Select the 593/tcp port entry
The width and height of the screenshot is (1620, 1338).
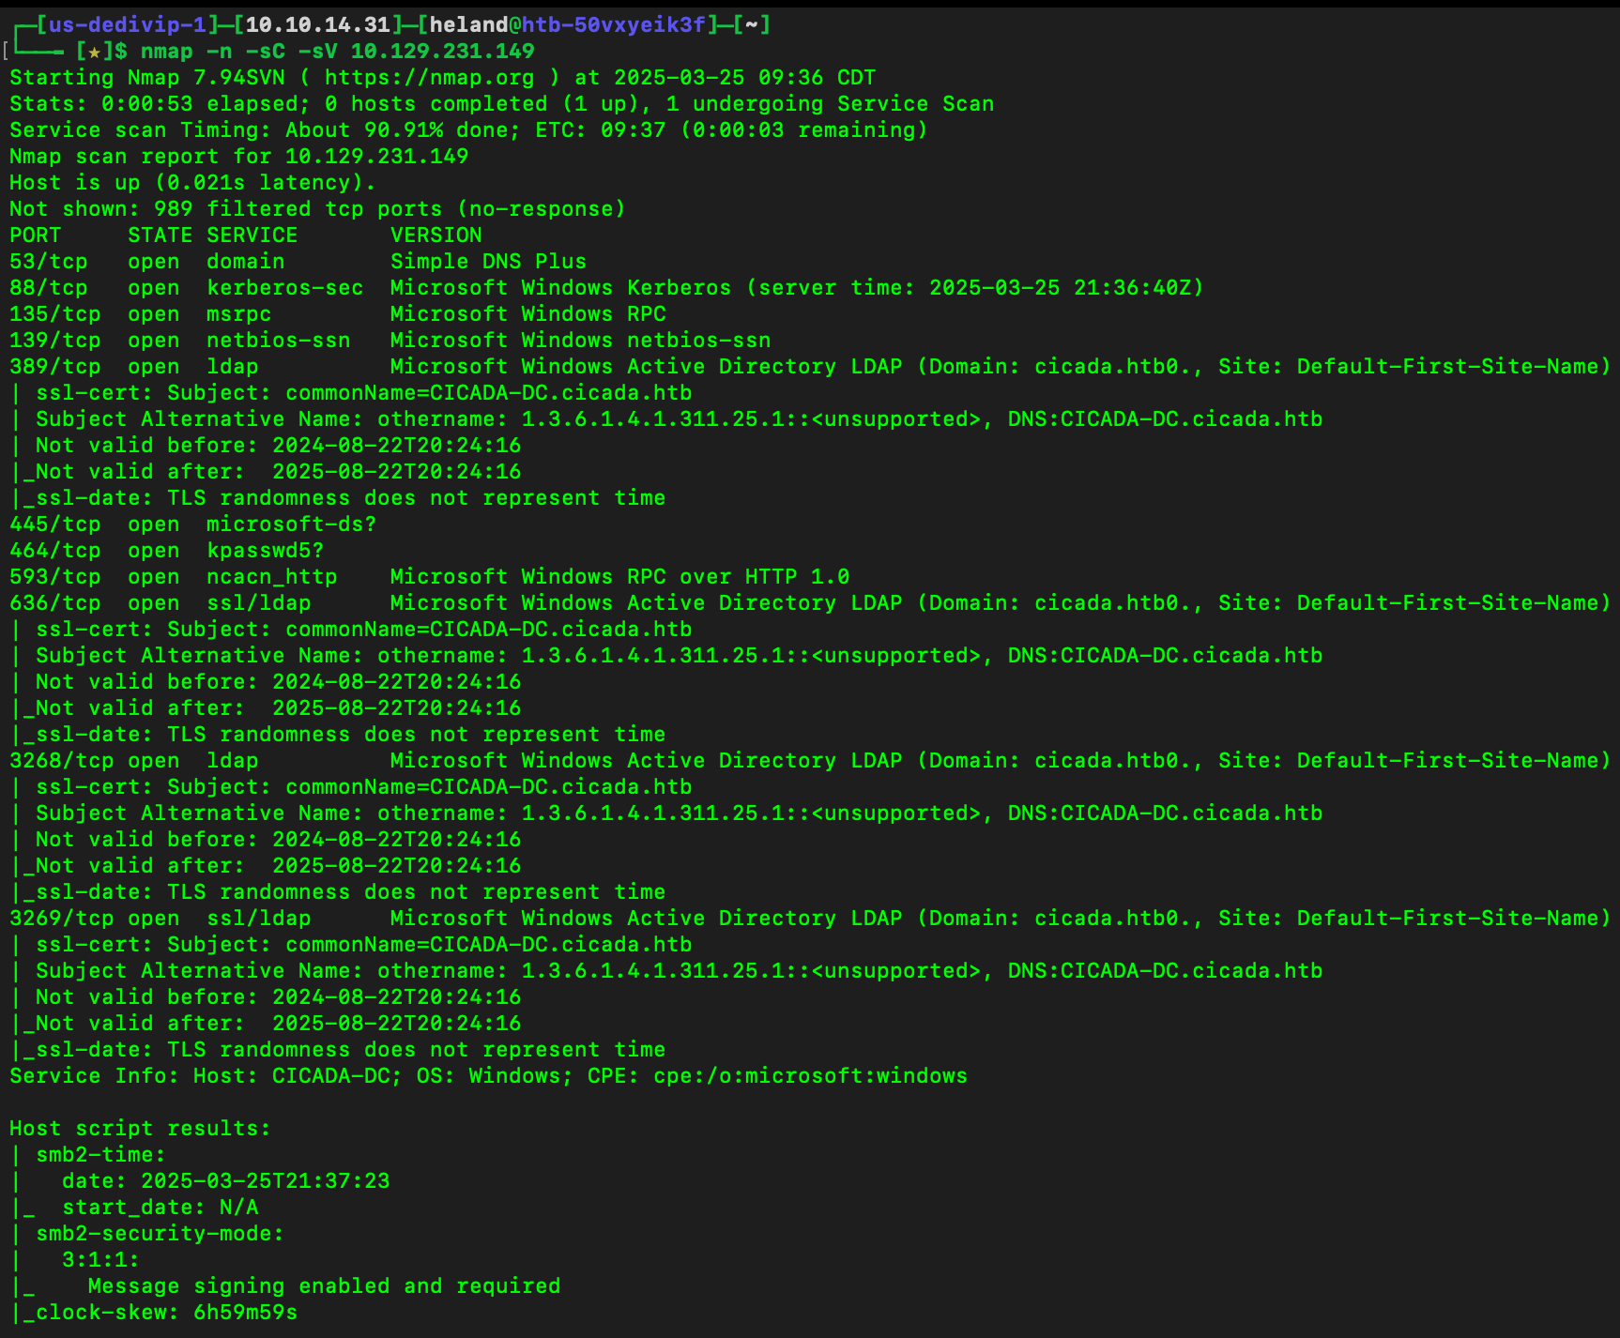[x=55, y=577]
